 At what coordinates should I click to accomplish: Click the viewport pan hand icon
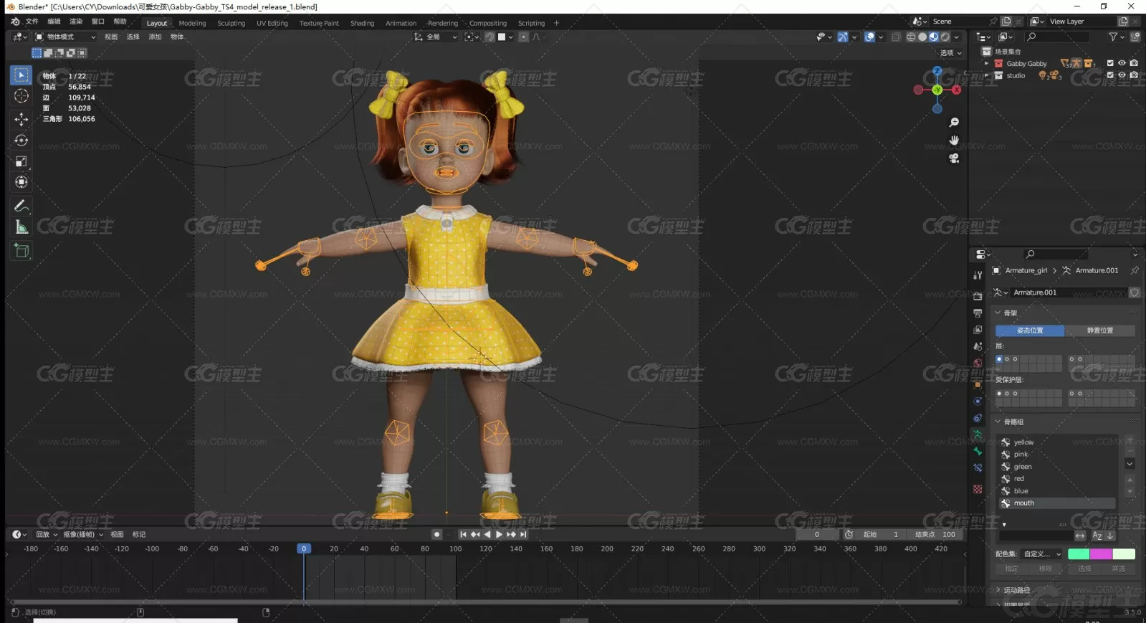point(954,141)
